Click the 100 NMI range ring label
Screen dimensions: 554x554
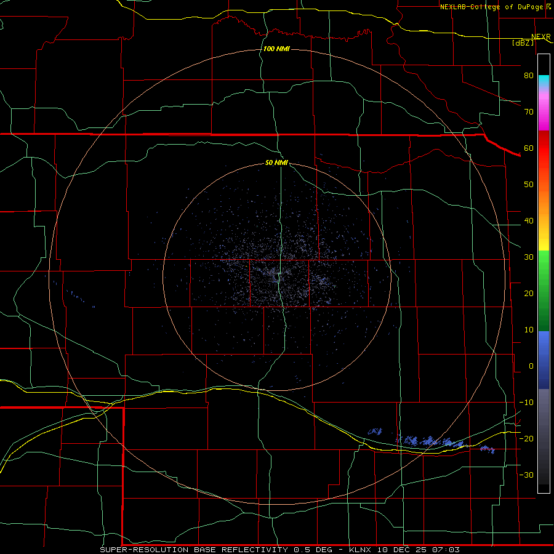[x=276, y=49]
